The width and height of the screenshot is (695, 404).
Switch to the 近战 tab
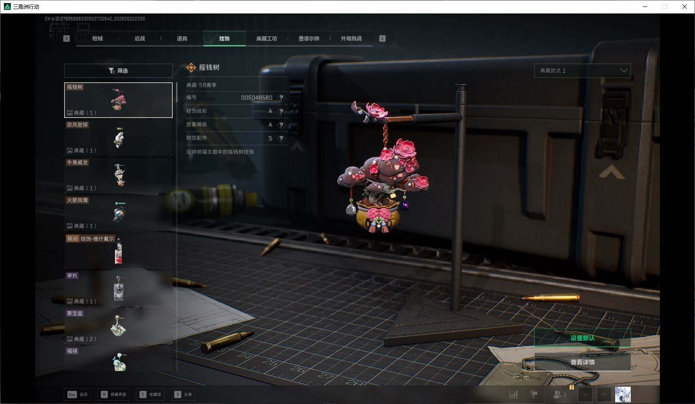click(140, 39)
